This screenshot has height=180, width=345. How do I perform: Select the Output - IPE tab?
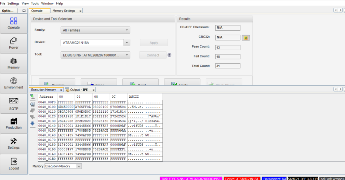(x=79, y=90)
